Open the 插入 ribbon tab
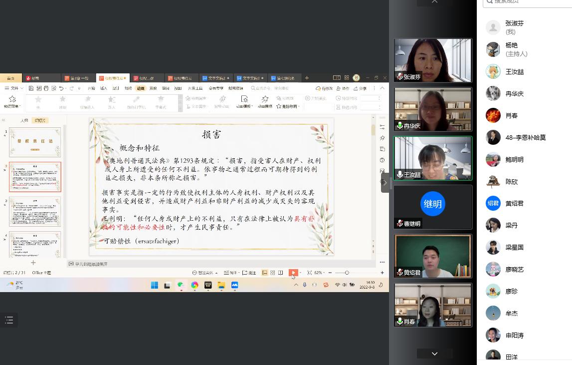 click(x=104, y=88)
